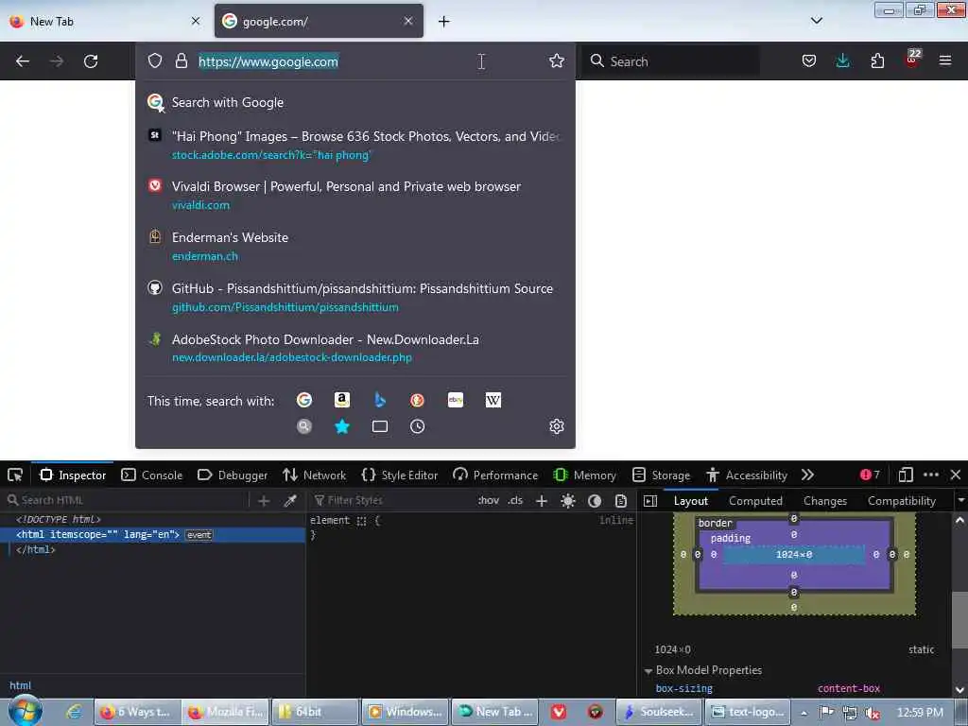This screenshot has width=968, height=726.
Task: Click the error count badge showing 7
Action: pyautogui.click(x=870, y=475)
